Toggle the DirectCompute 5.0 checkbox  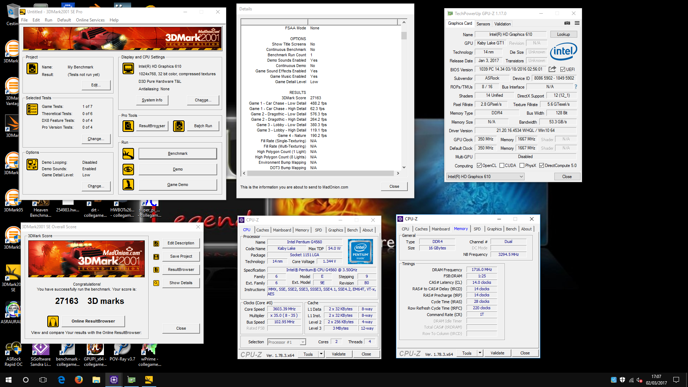(541, 166)
